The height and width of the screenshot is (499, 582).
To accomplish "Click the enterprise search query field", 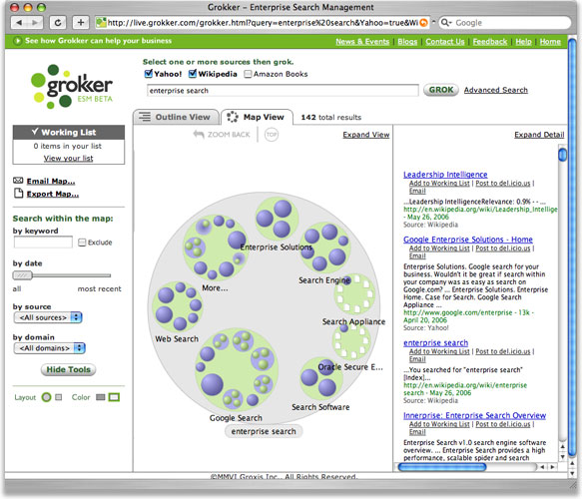I will tap(283, 90).
